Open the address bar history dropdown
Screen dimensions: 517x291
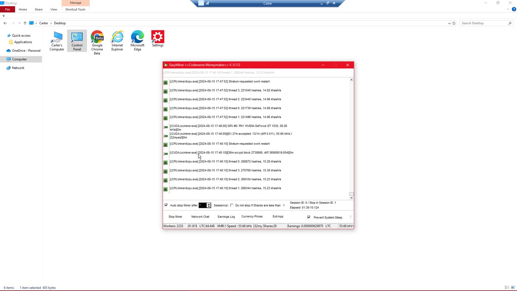click(x=449, y=23)
